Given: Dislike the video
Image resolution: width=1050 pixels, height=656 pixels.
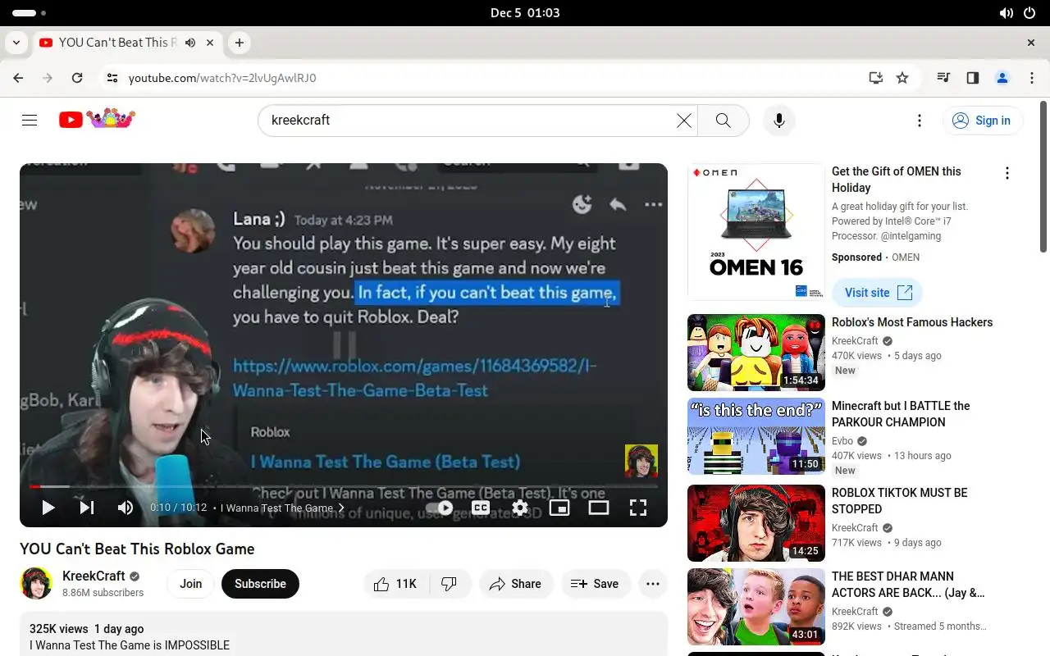Looking at the screenshot, I should click(x=449, y=584).
